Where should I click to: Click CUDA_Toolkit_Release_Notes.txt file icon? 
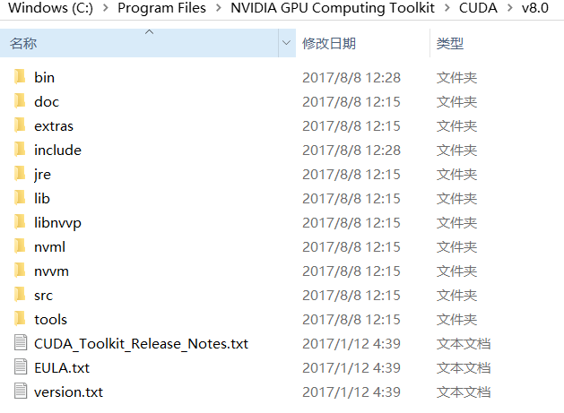[x=21, y=342]
